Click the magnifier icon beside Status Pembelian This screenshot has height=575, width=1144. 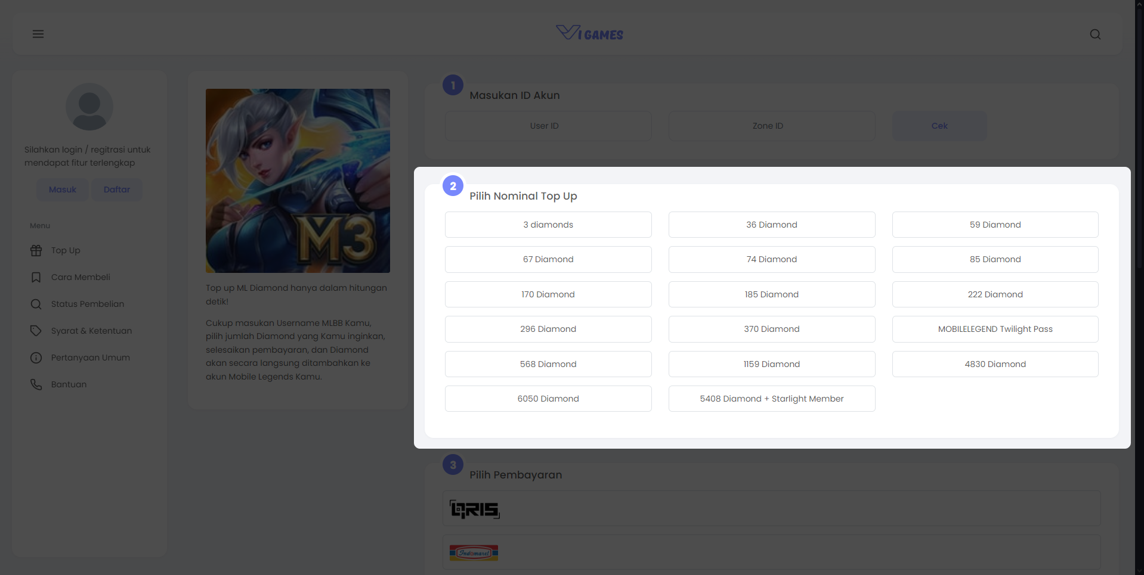(x=36, y=304)
